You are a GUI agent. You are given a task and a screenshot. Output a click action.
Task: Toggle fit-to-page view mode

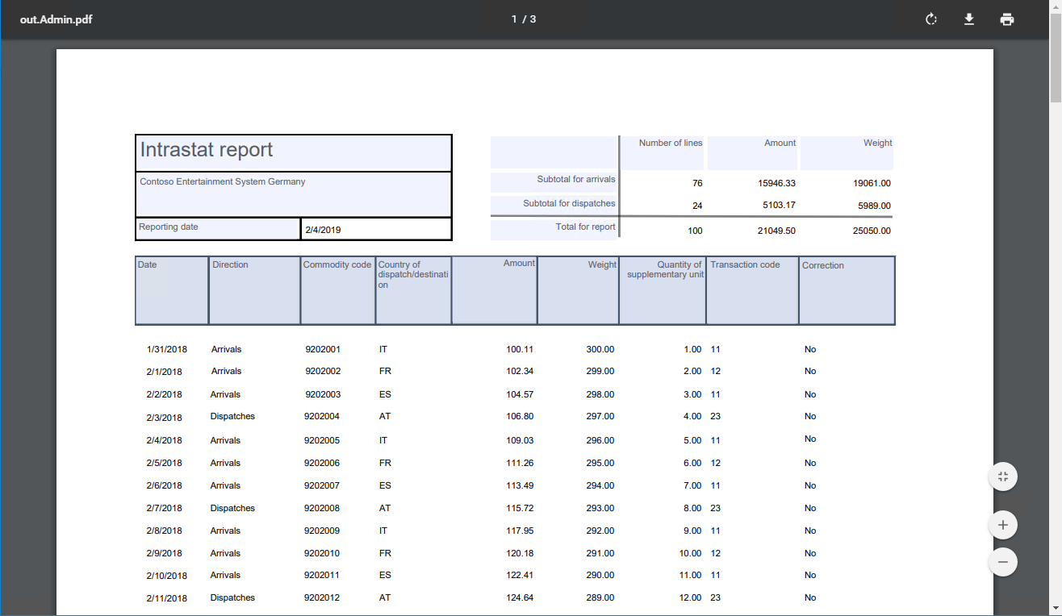[1002, 477]
